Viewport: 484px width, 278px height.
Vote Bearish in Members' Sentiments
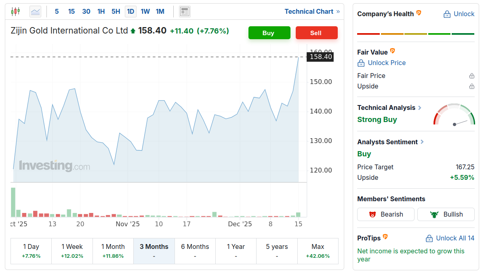coord(386,214)
